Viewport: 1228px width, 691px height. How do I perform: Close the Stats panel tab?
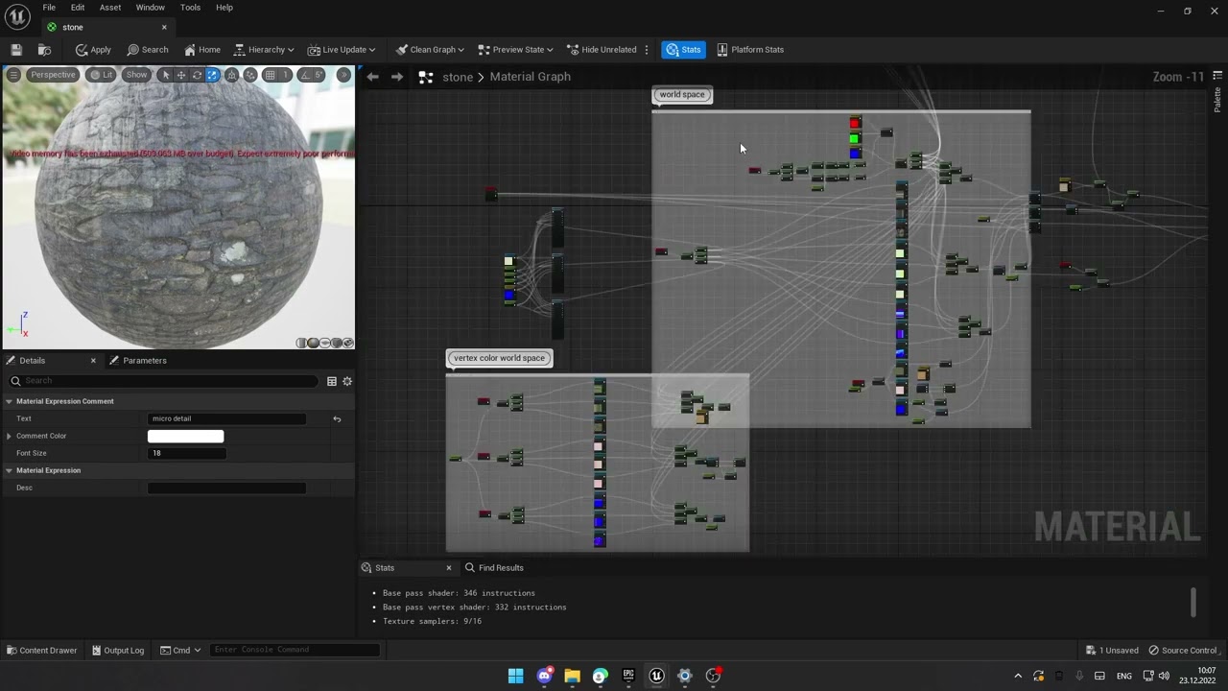click(x=448, y=568)
